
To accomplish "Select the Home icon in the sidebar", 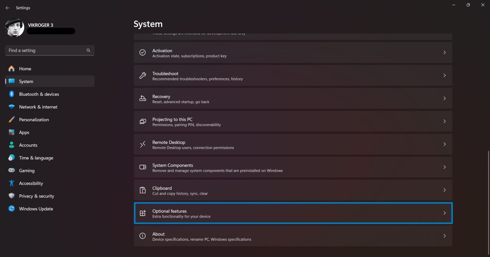I will click(11, 69).
